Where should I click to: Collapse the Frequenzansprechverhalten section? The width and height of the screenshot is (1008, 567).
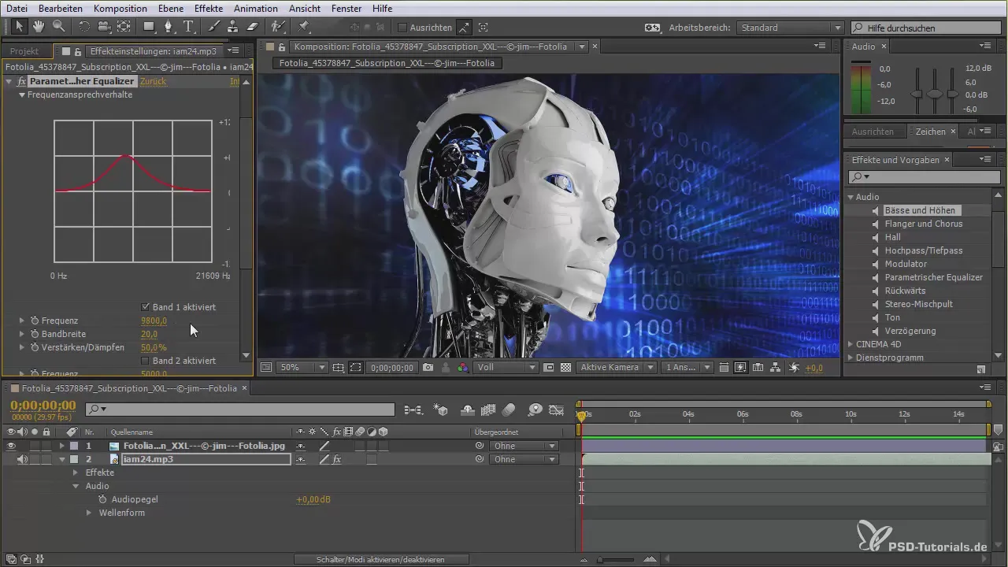click(x=23, y=94)
